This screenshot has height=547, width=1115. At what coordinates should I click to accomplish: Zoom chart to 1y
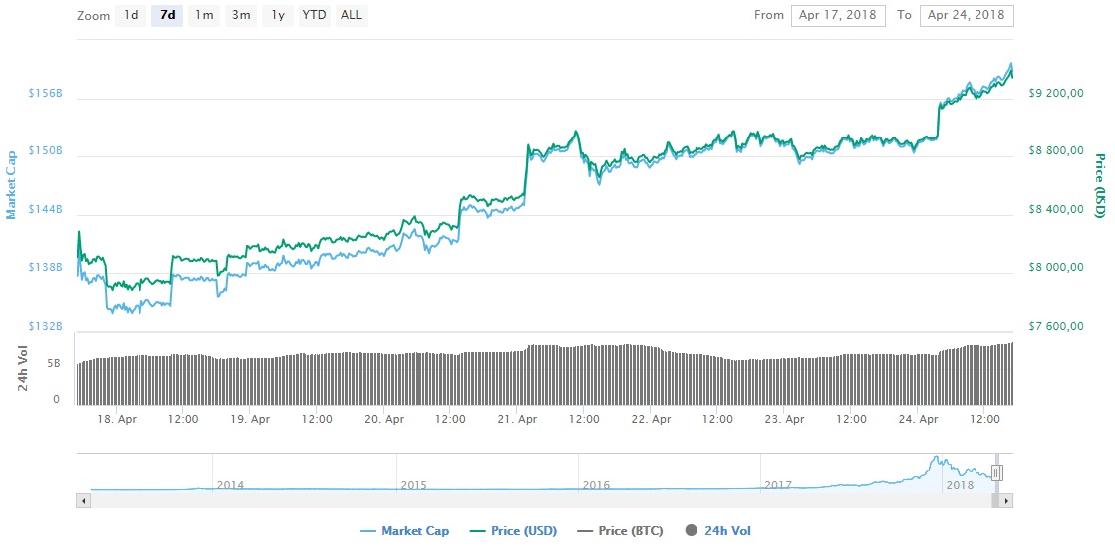click(278, 16)
